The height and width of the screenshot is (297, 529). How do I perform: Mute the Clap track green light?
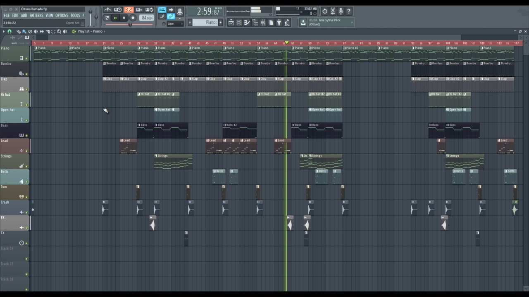point(27,90)
